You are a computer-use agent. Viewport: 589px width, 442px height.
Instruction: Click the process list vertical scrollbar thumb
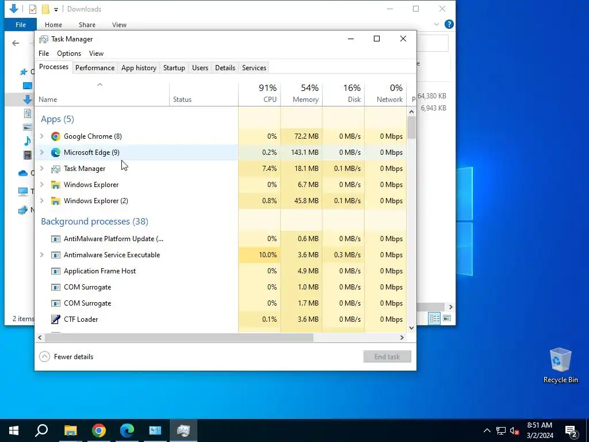(x=411, y=127)
